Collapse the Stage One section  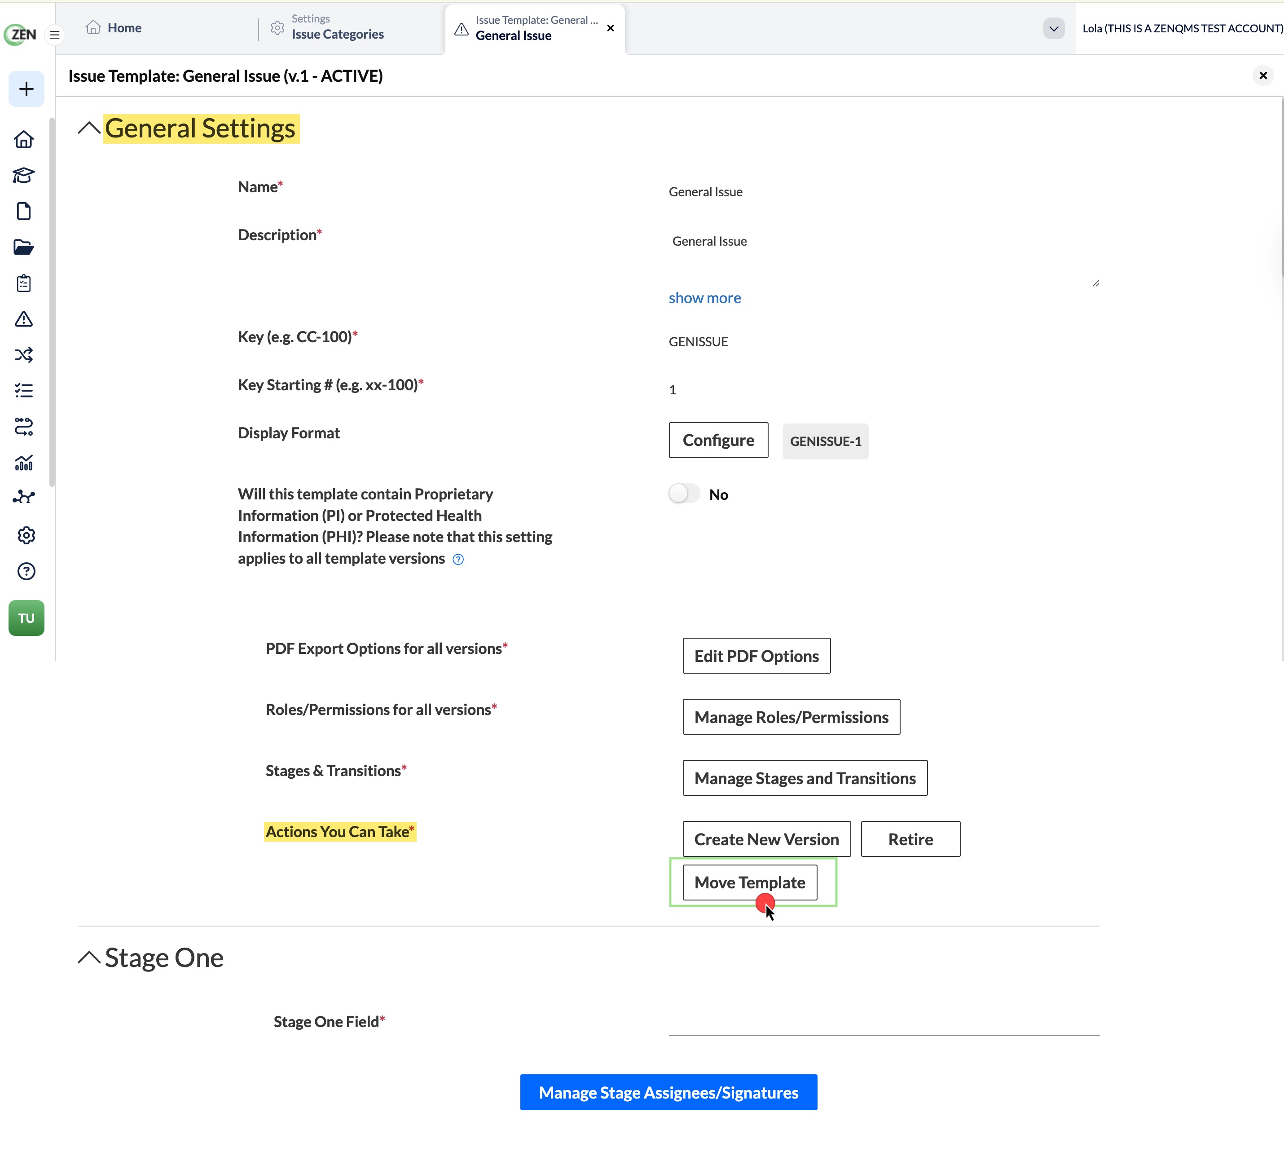click(x=89, y=958)
